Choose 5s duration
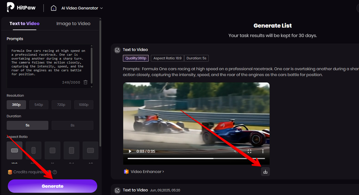Screen dimensions: 359x195 tap(27, 125)
